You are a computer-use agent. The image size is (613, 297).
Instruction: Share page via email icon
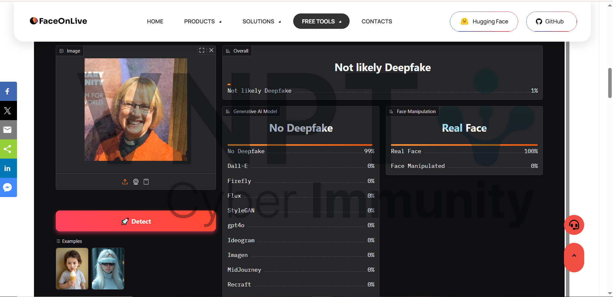click(x=8, y=130)
